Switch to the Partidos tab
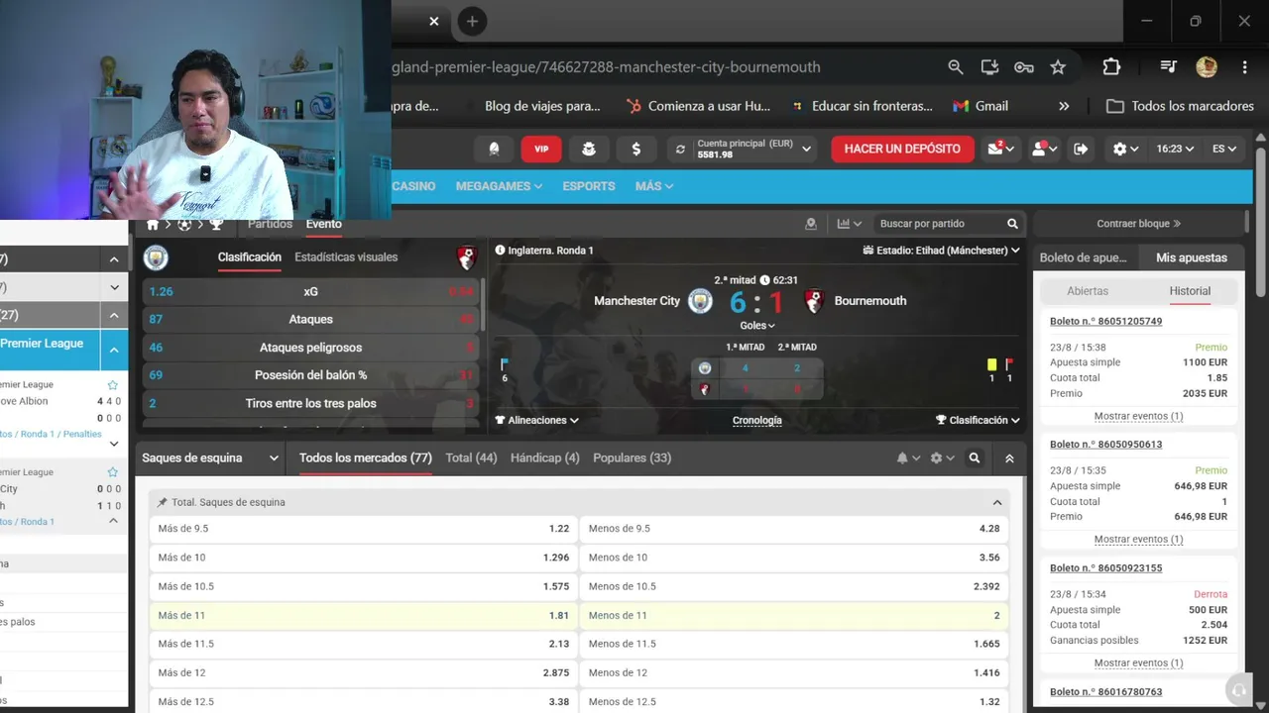Screen dimensions: 1269x713 pyautogui.click(x=270, y=224)
